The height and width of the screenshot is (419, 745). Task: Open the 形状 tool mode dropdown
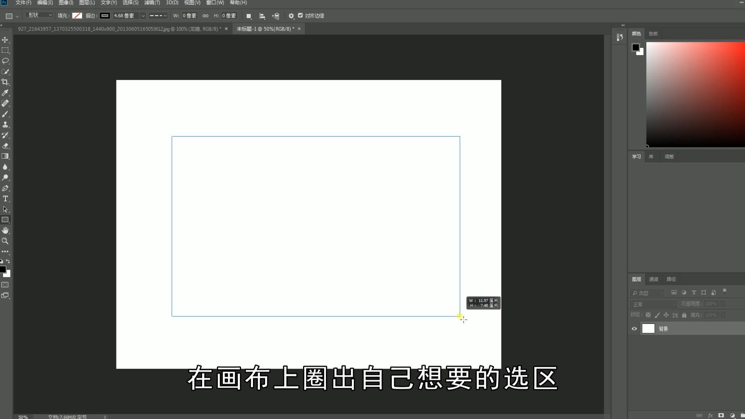(x=39, y=15)
